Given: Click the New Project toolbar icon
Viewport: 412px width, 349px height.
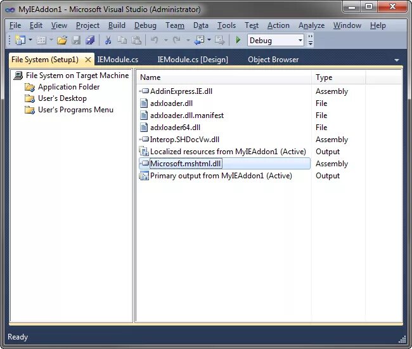Looking at the screenshot, I should click(x=20, y=40).
